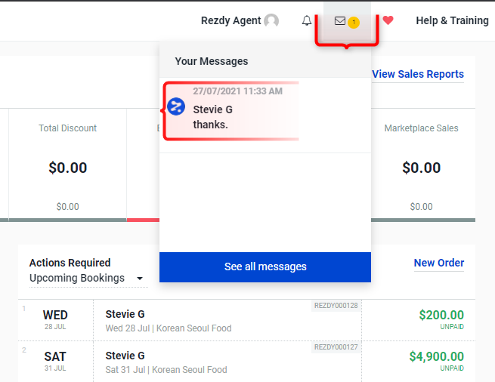Click See all messages button
Image resolution: width=495 pixels, height=382 pixels.
point(265,266)
